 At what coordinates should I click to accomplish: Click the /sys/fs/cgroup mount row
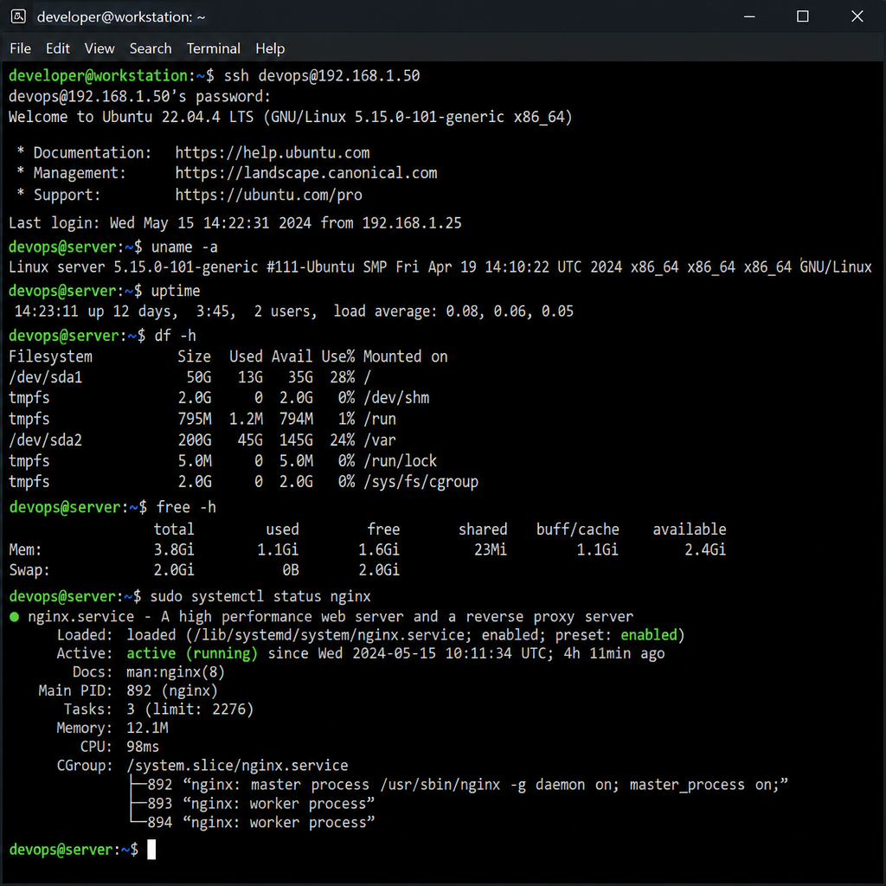click(x=243, y=482)
